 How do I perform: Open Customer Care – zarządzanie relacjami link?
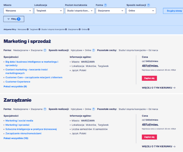(34, 77)
